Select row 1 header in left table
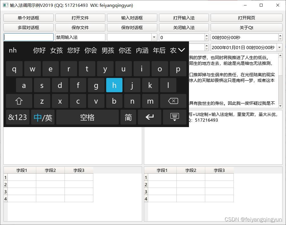This screenshot has width=286, height=225. (5, 177)
